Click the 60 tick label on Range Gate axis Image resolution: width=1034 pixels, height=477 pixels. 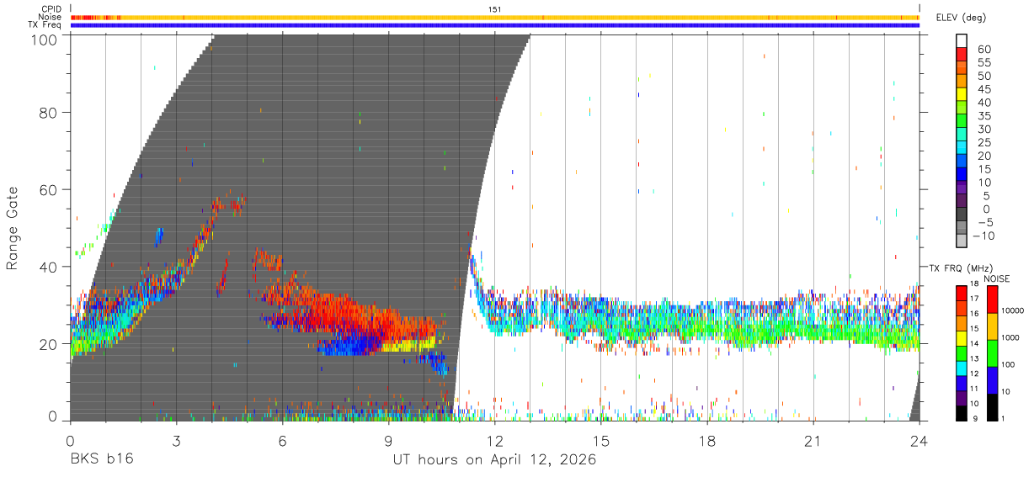(49, 189)
